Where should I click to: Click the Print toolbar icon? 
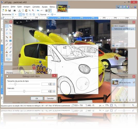pos(14,11)
